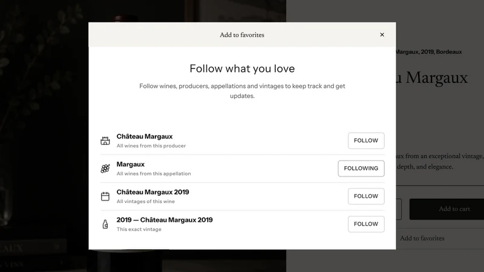Screen dimensions: 484x272
Task: Click the Bordeaux breadcrumb on background page
Action: click(x=449, y=52)
